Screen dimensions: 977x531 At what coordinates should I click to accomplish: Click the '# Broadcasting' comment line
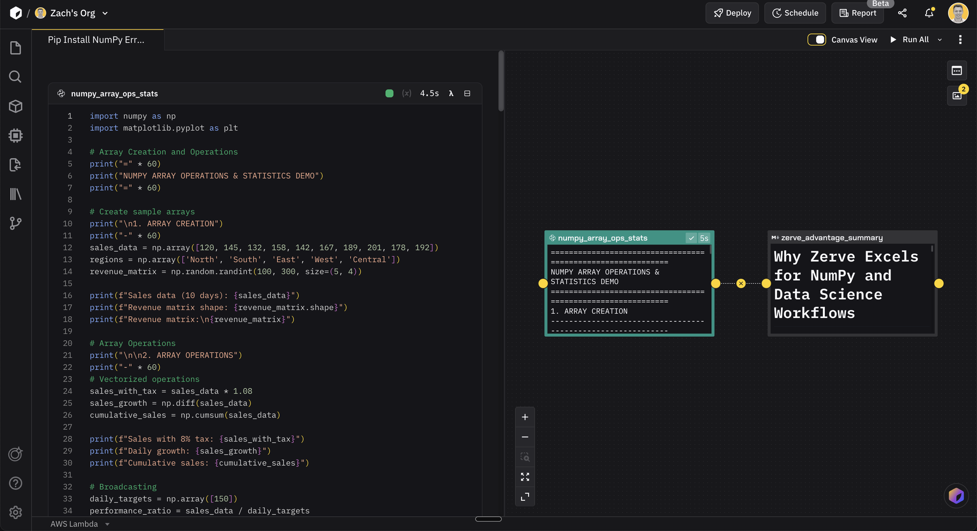123,487
